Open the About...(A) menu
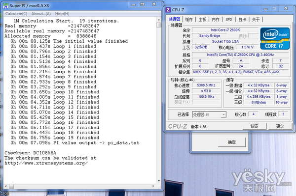296x196 pixels. [x=41, y=14]
